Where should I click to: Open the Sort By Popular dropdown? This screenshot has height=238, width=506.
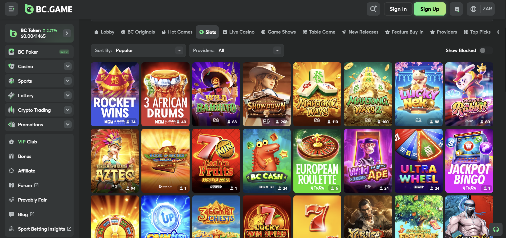[138, 50]
